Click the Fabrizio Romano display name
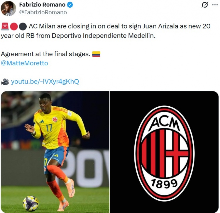 42,5
